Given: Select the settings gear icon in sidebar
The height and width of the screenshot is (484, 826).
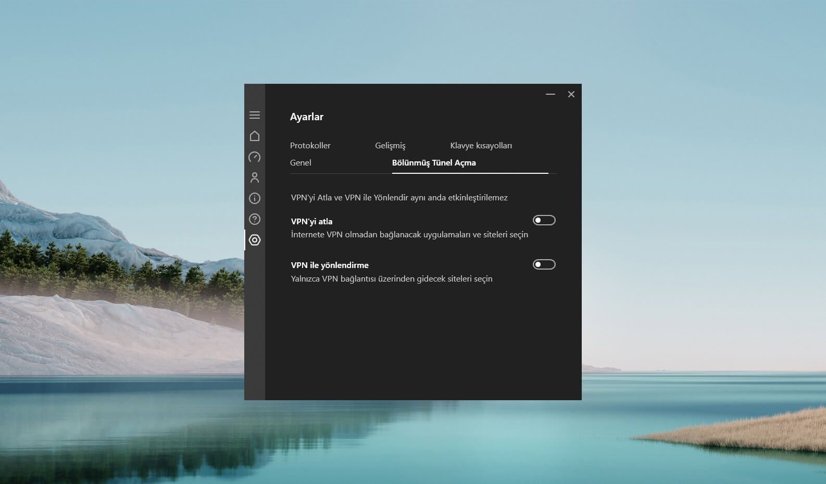Looking at the screenshot, I should coord(255,240).
